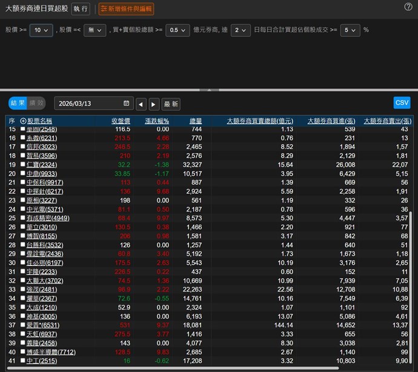Open stock link 天虹(6937)
This screenshot has width=418, height=372.
click(42, 334)
